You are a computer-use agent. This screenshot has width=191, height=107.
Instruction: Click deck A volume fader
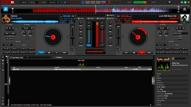(x=89, y=29)
